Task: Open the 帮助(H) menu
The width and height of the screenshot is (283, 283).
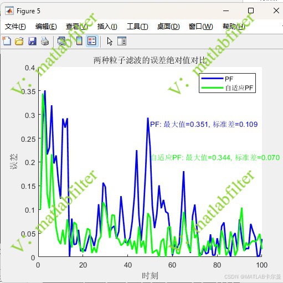Action: 234,27
